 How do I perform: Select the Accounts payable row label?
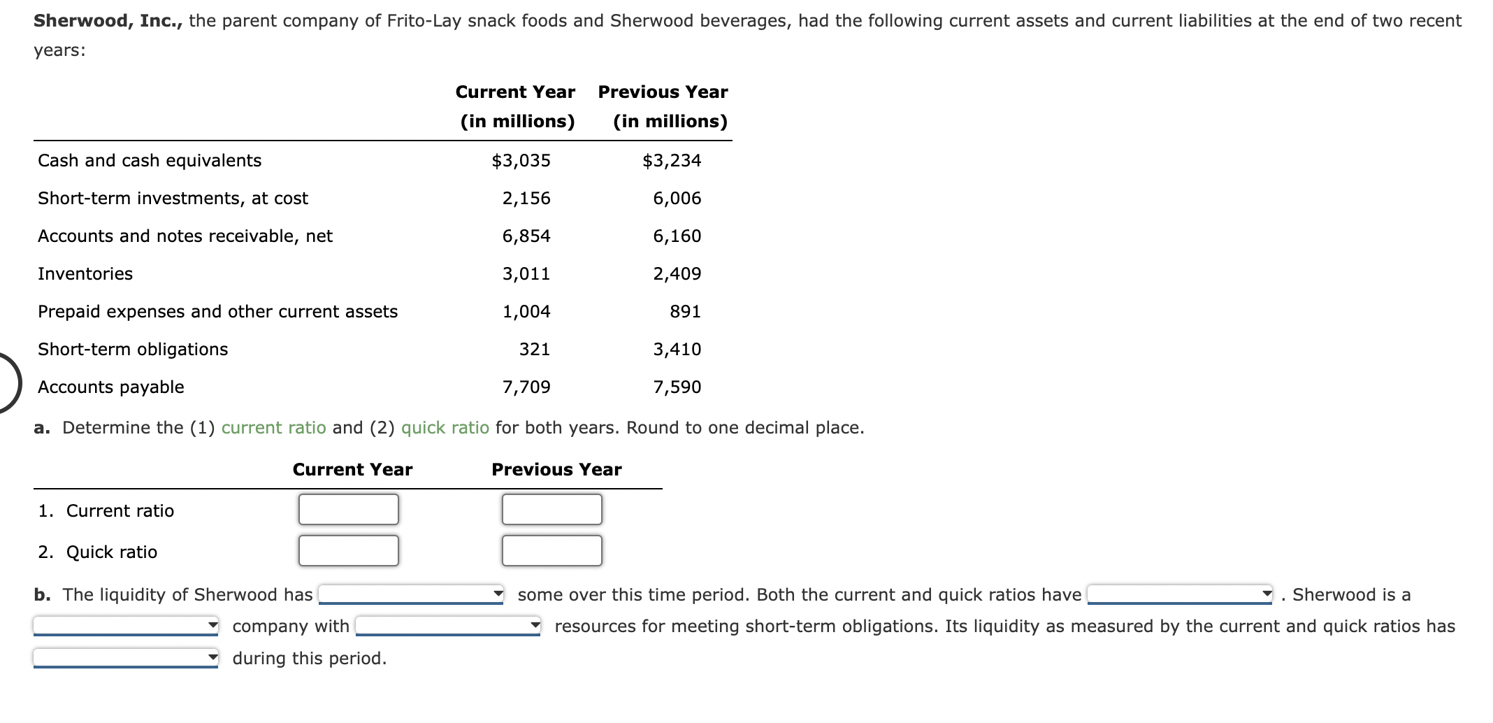[111, 387]
